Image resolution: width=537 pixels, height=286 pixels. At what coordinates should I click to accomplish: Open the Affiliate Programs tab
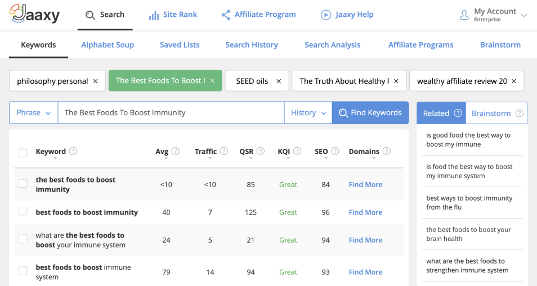pos(420,45)
